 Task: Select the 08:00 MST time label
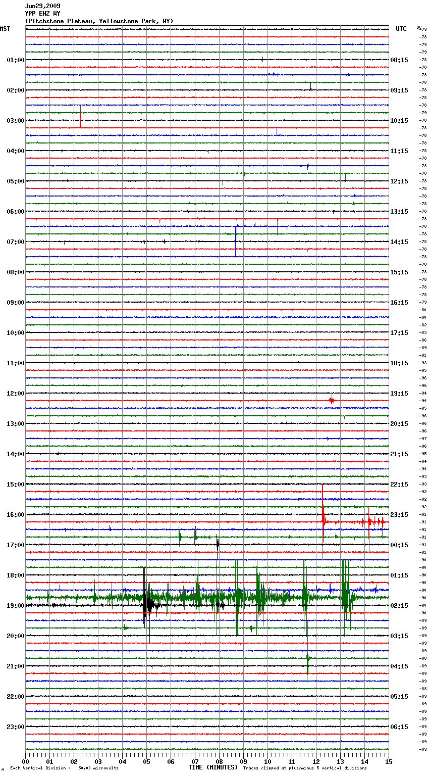16,272
